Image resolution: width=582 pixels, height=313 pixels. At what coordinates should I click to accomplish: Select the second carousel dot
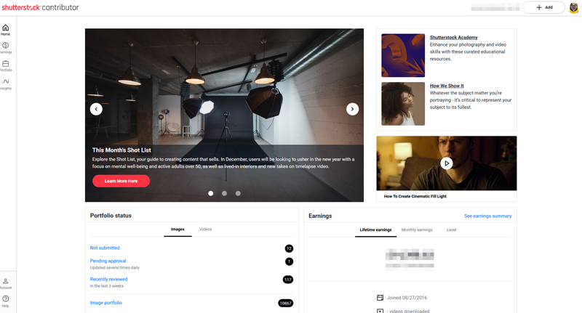224,193
